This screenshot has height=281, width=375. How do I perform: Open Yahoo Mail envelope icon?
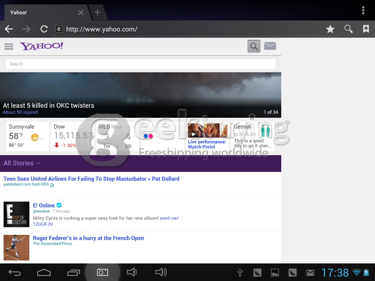pyautogui.click(x=270, y=46)
